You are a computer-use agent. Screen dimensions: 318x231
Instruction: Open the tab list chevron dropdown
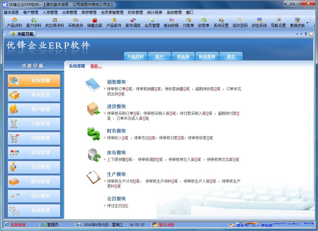[306, 34]
